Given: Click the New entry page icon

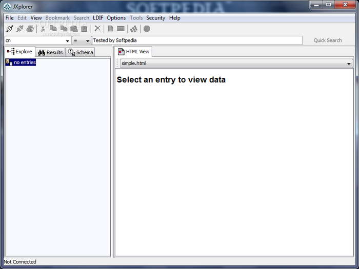Looking at the screenshot, I should tap(111, 29).
